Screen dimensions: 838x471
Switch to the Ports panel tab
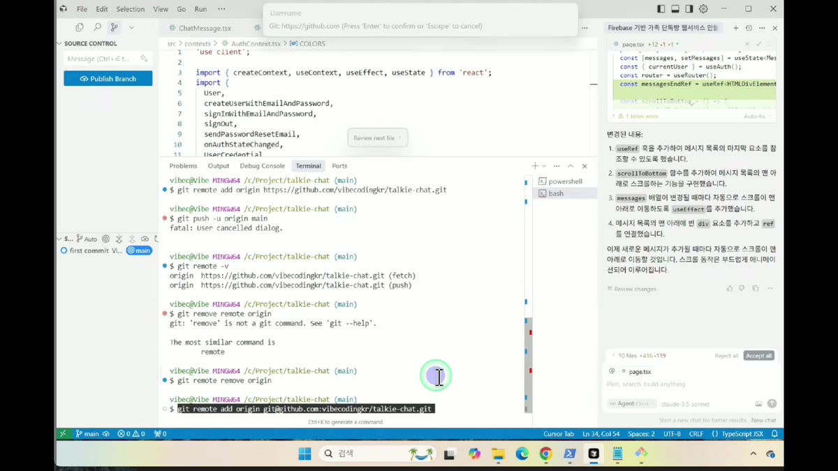(339, 166)
